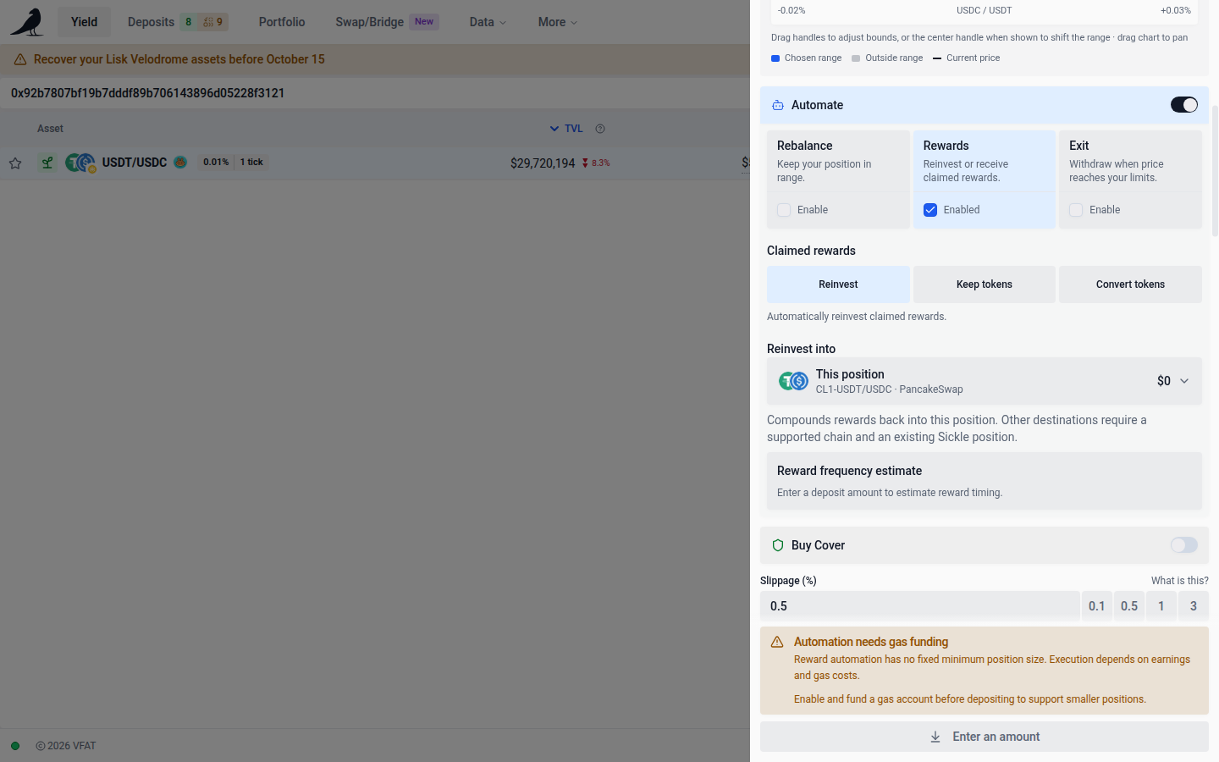1219x762 pixels.
Task: Click the green status dot in footer
Action: (15, 746)
